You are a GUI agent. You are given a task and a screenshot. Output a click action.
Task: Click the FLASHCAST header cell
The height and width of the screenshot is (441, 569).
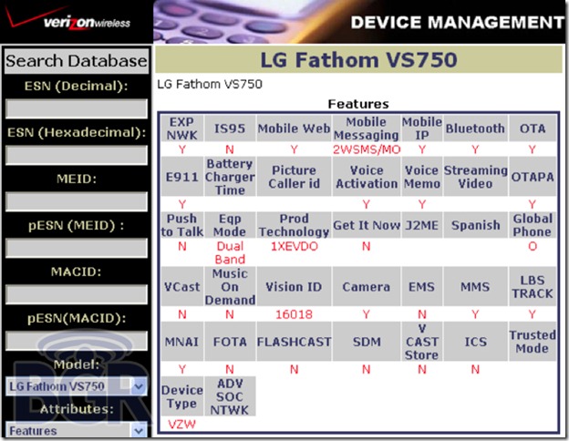pos(294,342)
